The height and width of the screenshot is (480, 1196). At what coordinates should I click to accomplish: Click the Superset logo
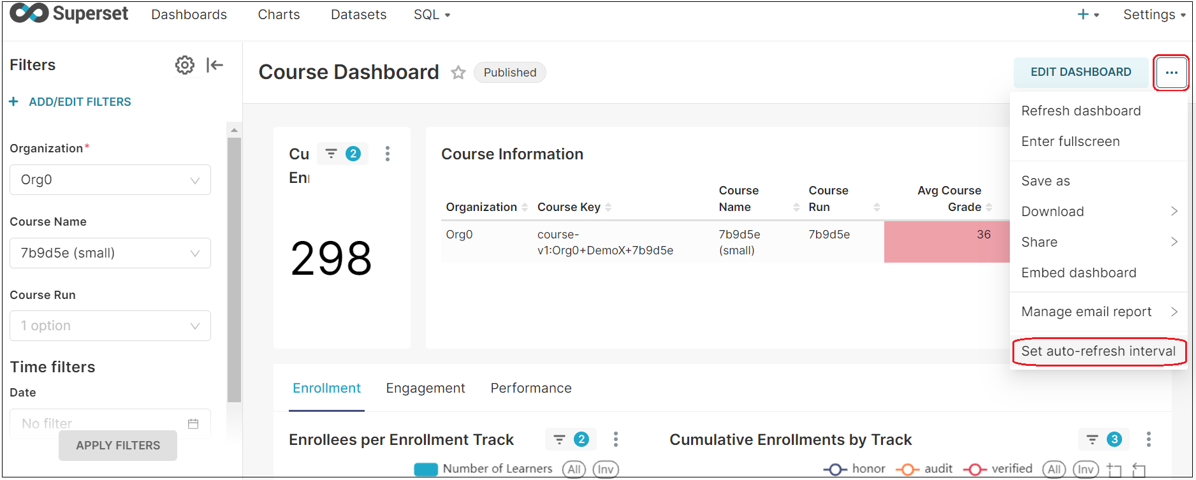(69, 14)
